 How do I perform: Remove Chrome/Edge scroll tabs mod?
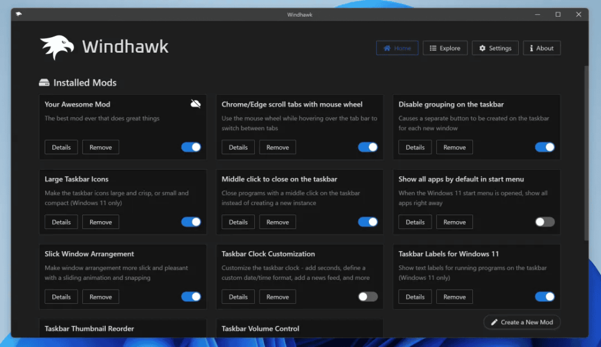pos(278,147)
